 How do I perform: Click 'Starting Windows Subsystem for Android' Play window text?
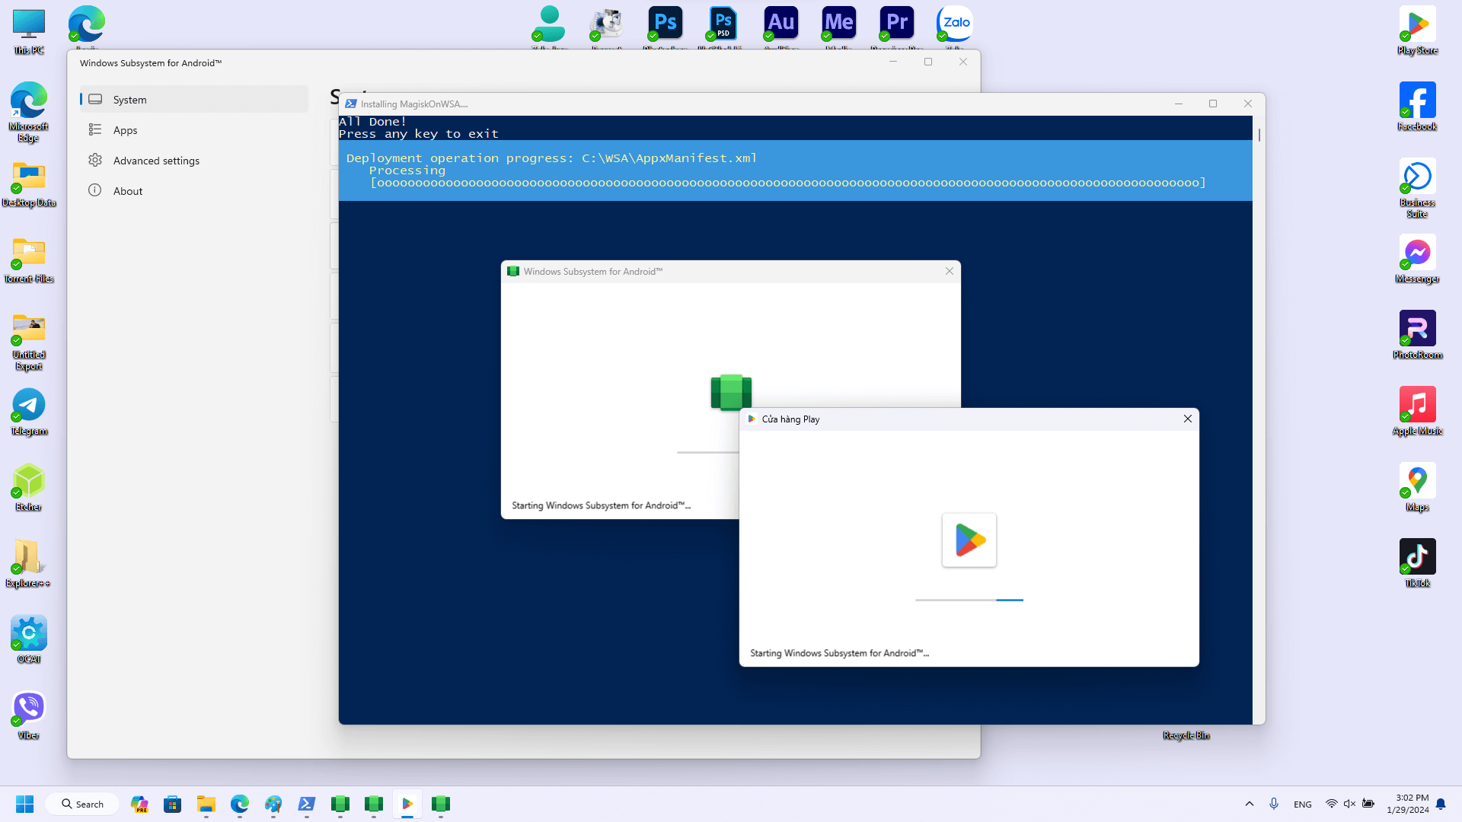coord(839,653)
